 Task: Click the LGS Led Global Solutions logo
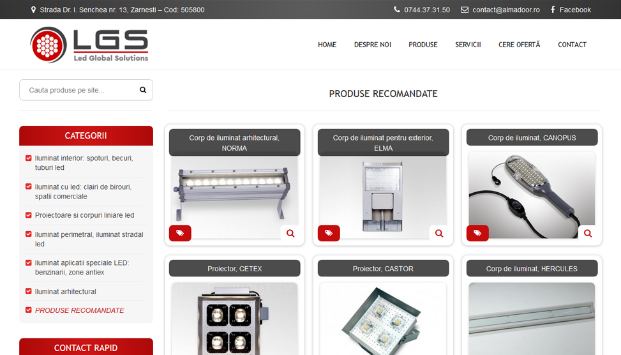pyautogui.click(x=89, y=45)
